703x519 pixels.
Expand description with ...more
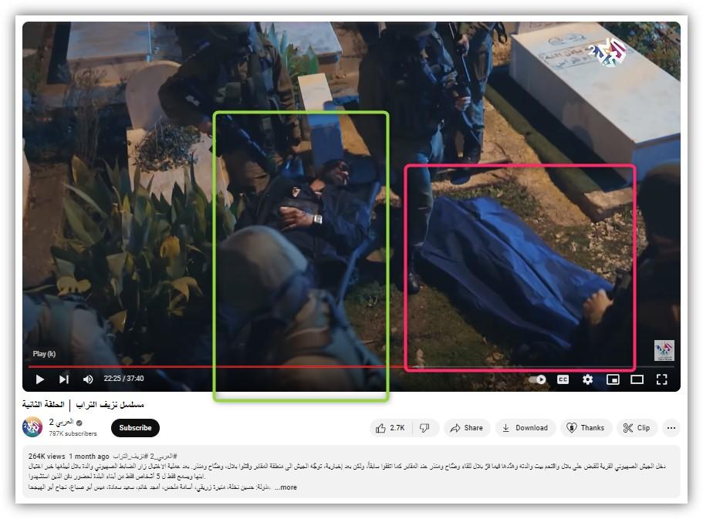tap(286, 487)
